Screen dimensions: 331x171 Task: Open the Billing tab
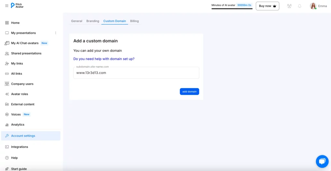(x=134, y=21)
